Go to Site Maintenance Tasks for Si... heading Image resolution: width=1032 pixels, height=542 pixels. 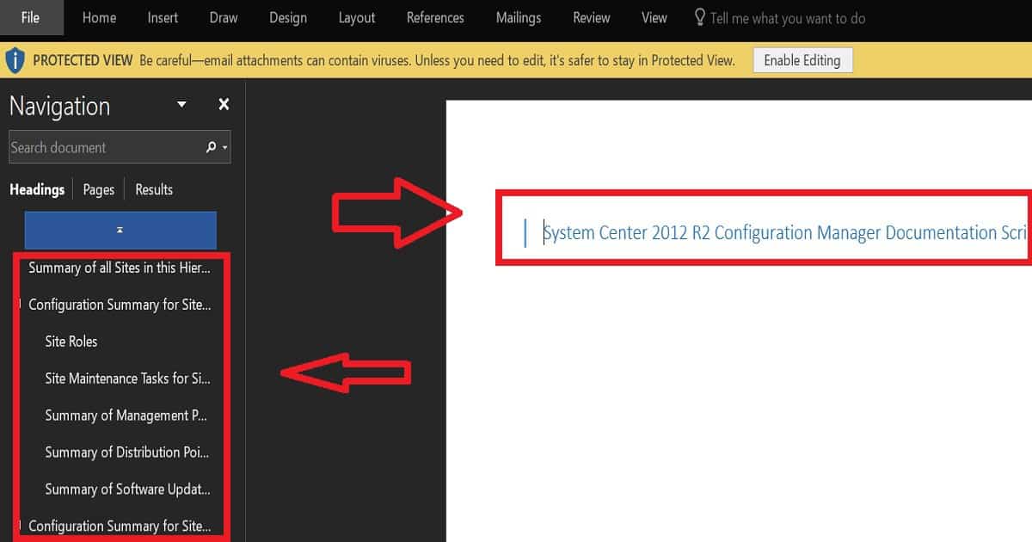coord(127,379)
